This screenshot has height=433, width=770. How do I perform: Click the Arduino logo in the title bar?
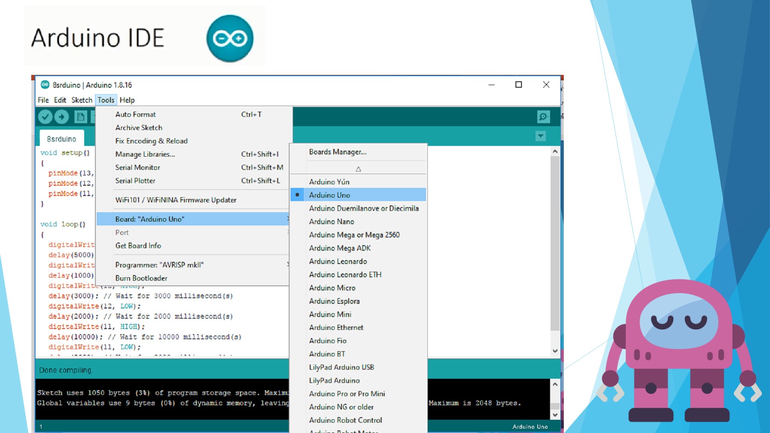click(x=45, y=85)
